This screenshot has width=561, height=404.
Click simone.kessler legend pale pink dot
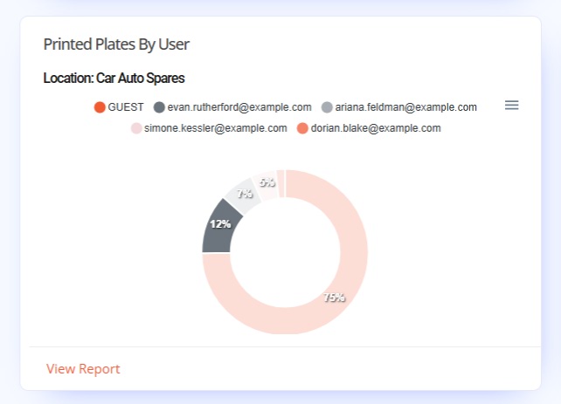pyautogui.click(x=136, y=128)
